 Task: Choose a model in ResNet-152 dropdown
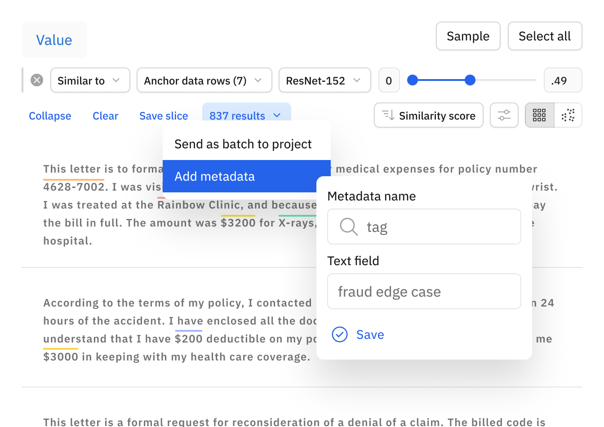tap(325, 80)
